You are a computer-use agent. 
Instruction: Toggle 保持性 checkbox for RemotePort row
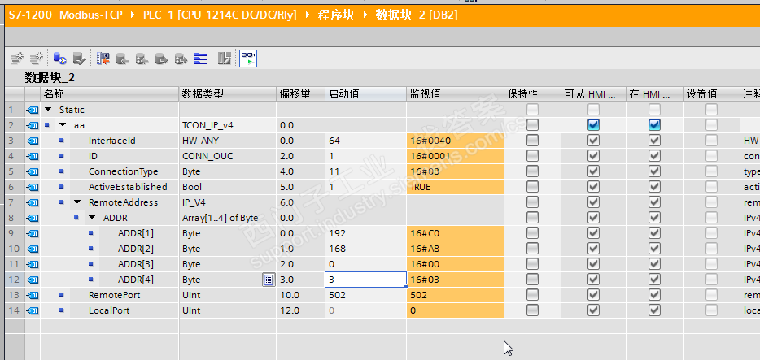[x=532, y=295]
